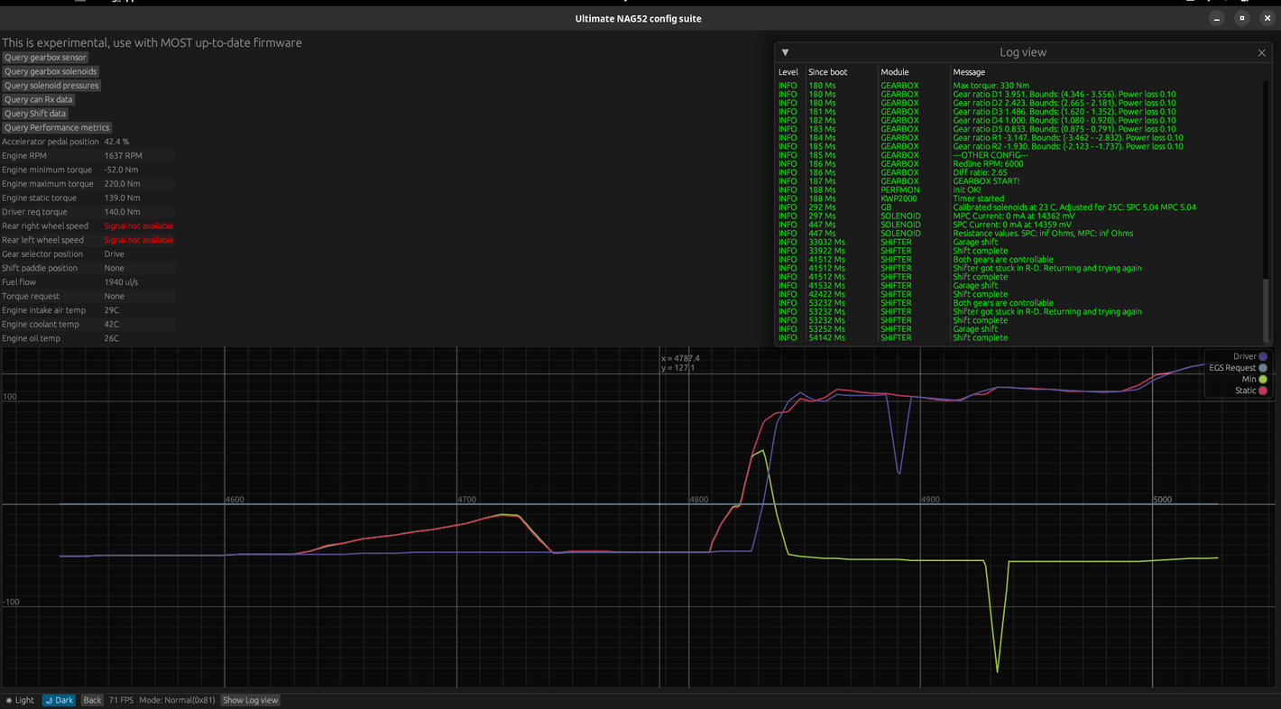The height and width of the screenshot is (709, 1281).
Task: Close the Ultimate NAG52 config suite window
Action: 1267,18
